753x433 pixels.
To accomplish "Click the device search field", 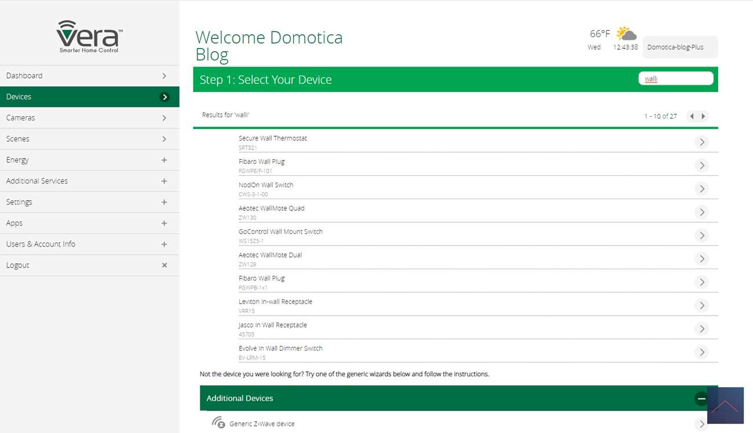I will coord(675,79).
